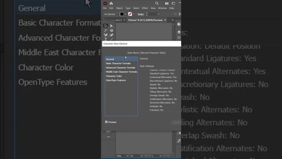Select OpenType Features in dialog list
Screen dimensions: 282x159
pos(122,80)
